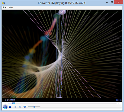This screenshot has width=124, height=112.
Task: Mute the audio with the speaker icon
Action: point(25,107)
